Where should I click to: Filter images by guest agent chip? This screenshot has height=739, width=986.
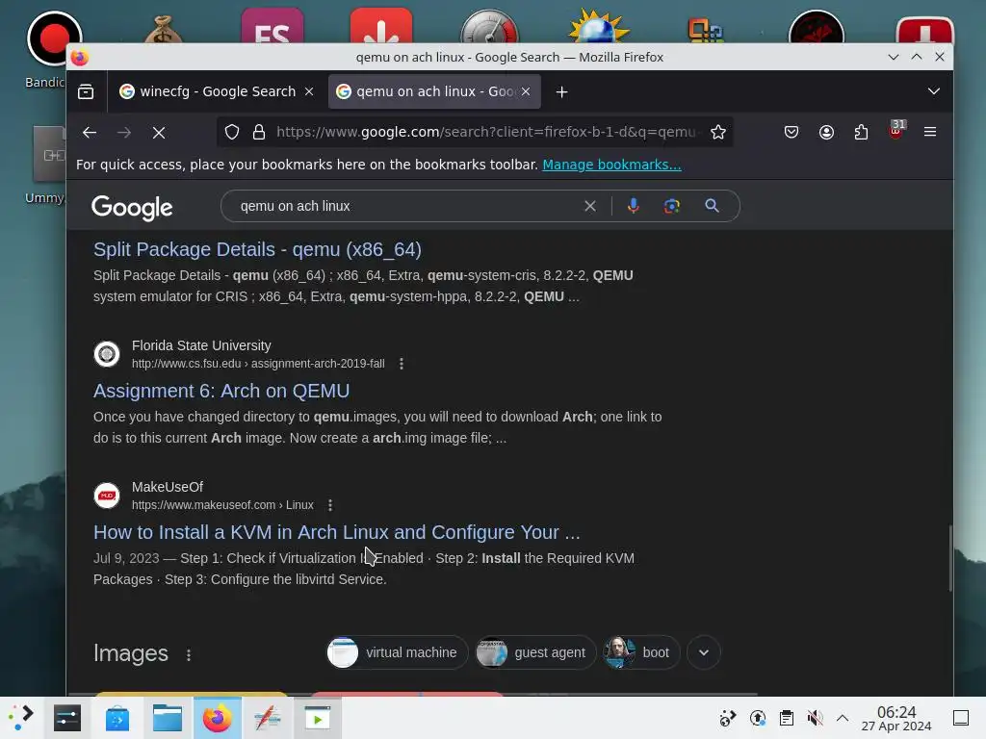(534, 653)
